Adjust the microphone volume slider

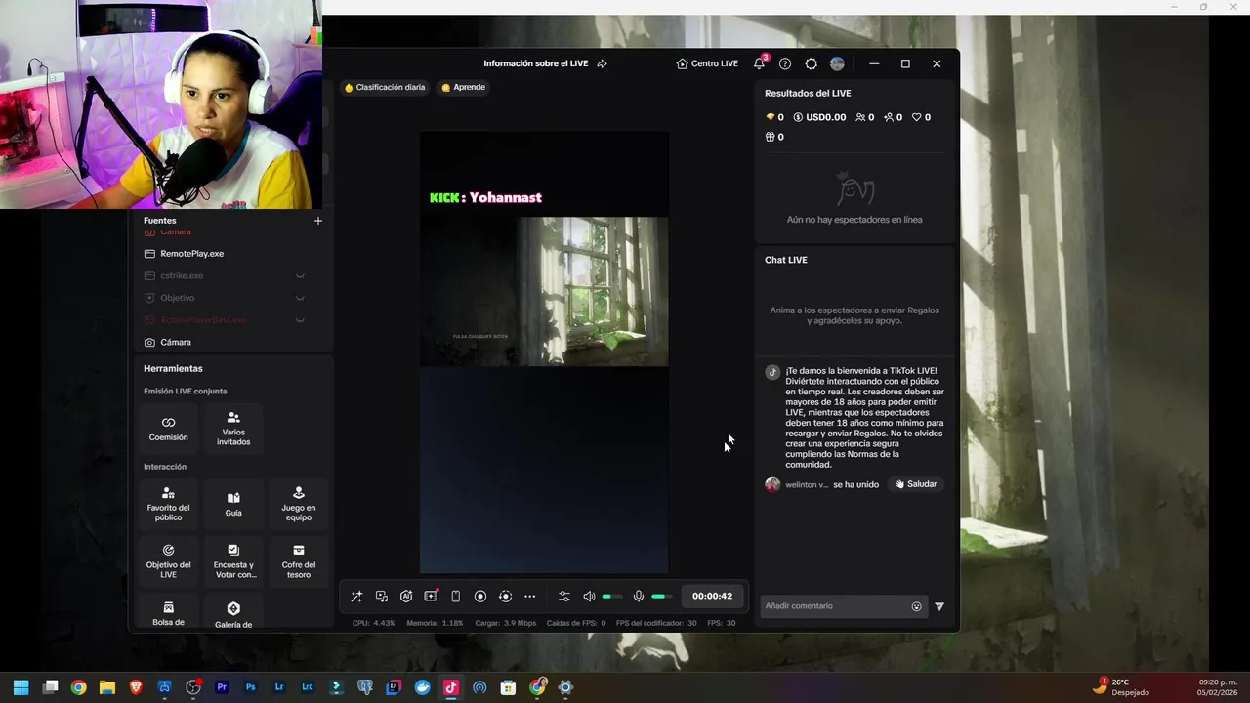click(662, 597)
